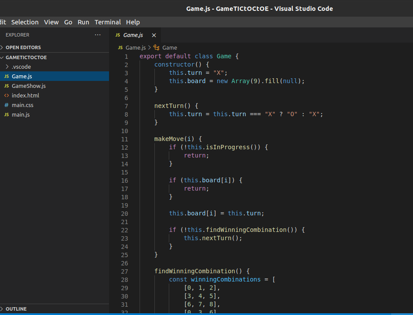Click the JS icon beside GameShow.js
The image size is (413, 315).
coord(7,86)
